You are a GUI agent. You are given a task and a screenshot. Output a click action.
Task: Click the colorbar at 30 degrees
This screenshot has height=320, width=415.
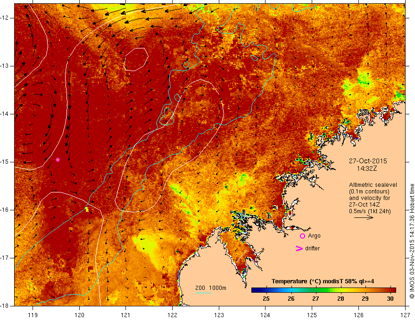[x=390, y=290]
